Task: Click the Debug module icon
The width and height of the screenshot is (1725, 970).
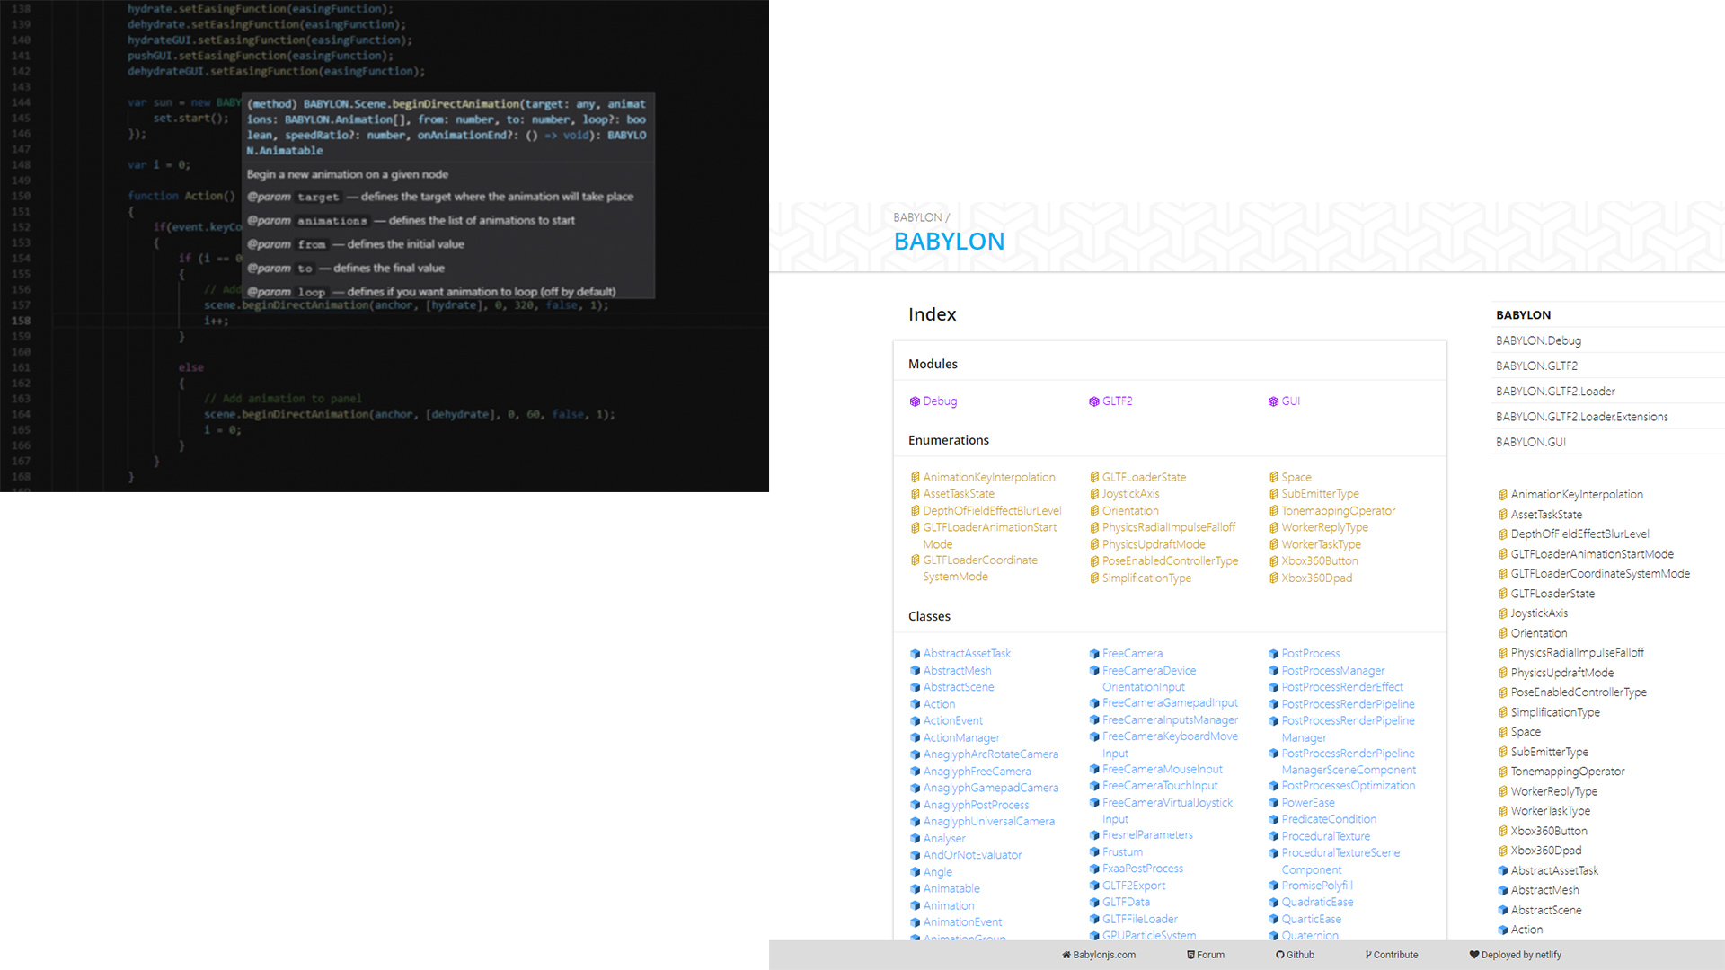Action: 915,401
